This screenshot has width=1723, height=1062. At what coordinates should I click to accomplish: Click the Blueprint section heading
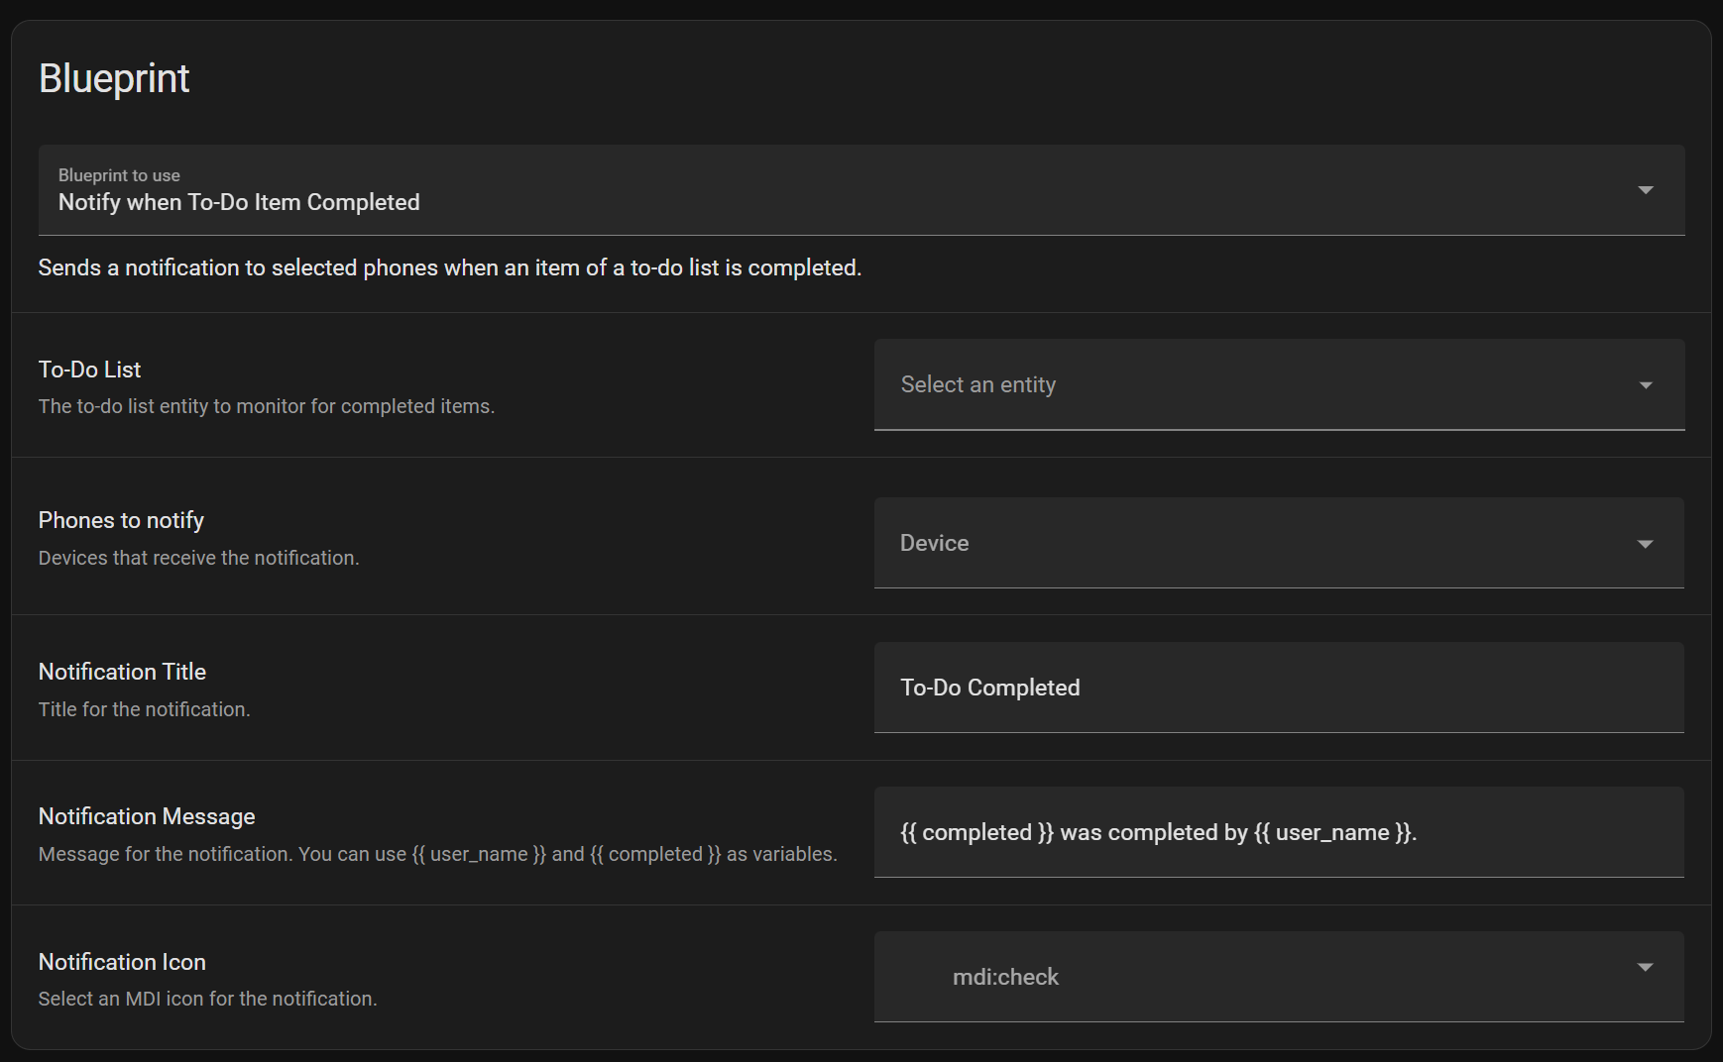(x=114, y=78)
